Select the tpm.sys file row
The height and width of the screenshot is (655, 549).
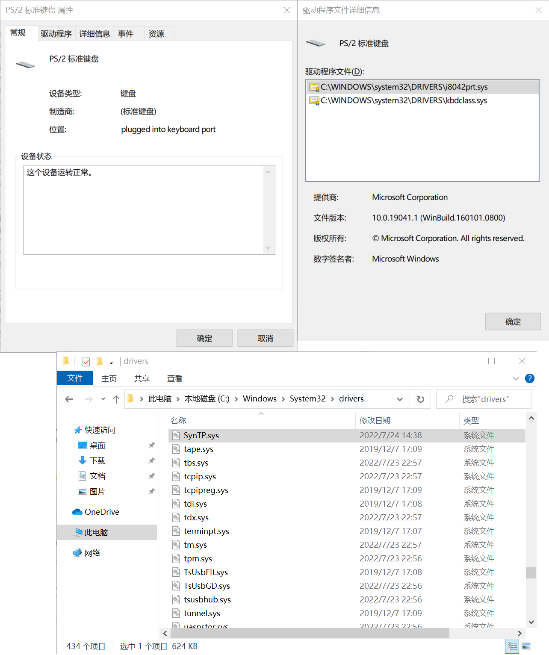tap(347, 558)
